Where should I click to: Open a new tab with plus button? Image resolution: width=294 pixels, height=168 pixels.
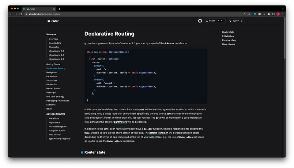click(x=59, y=9)
